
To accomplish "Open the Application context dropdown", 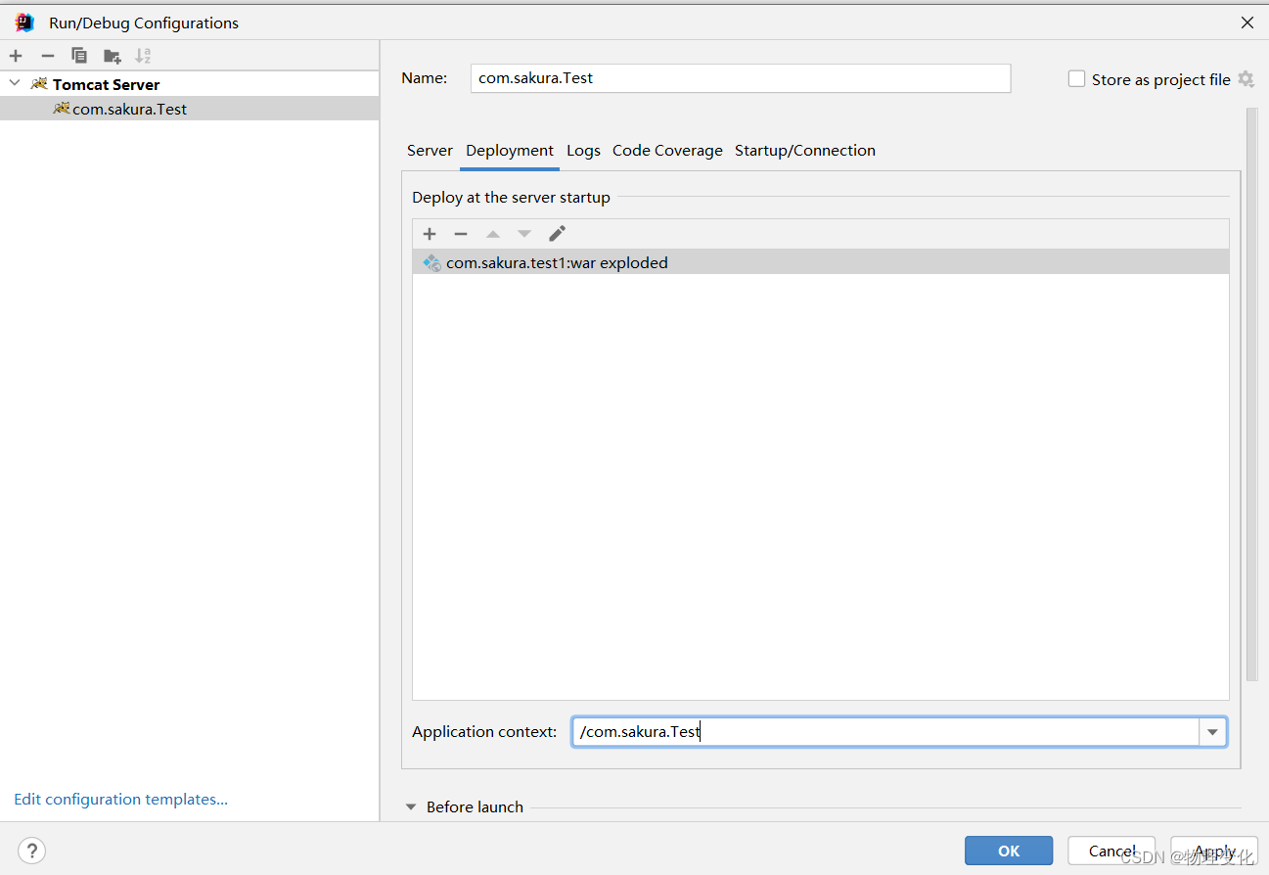I will 1212,731.
